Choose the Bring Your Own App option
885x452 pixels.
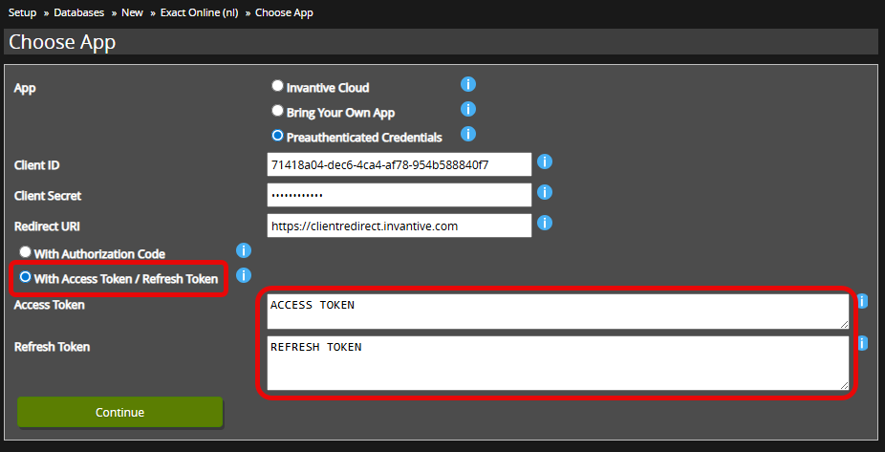(278, 111)
